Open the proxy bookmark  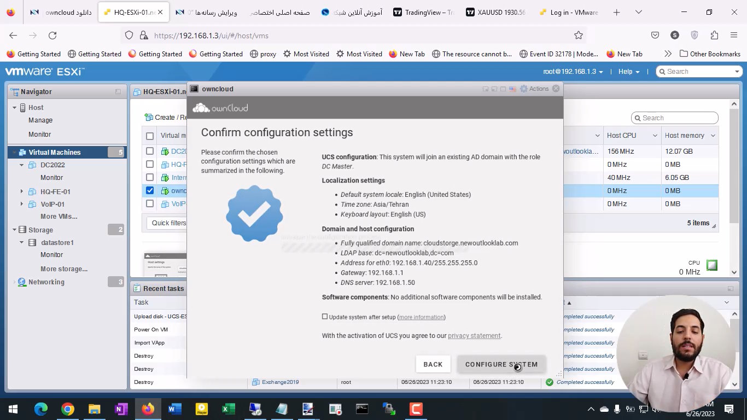click(263, 54)
